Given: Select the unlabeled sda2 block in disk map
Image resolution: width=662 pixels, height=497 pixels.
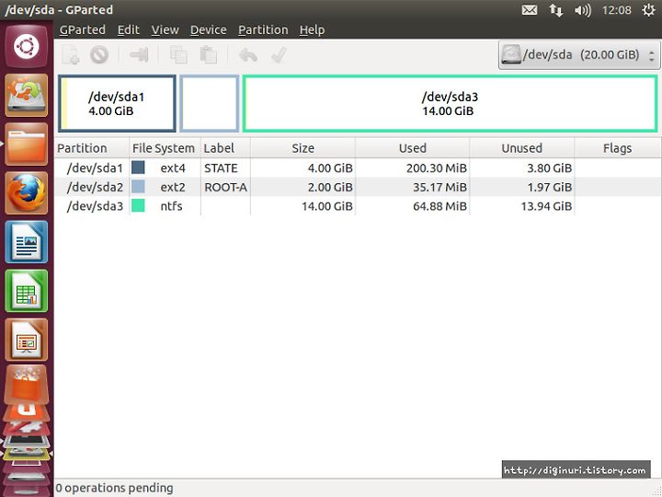Looking at the screenshot, I should (210, 103).
